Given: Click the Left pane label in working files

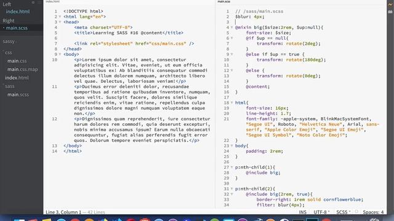Looking at the screenshot, I should click(7, 4).
